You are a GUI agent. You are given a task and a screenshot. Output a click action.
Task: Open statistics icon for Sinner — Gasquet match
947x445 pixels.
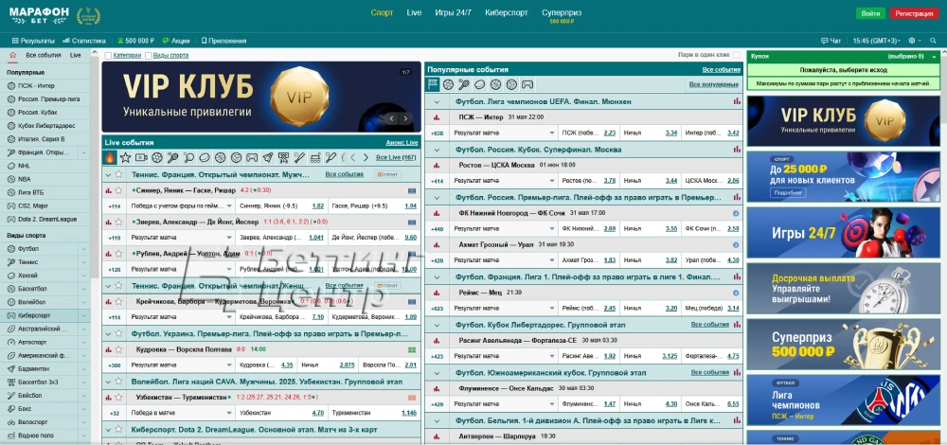pos(108,191)
